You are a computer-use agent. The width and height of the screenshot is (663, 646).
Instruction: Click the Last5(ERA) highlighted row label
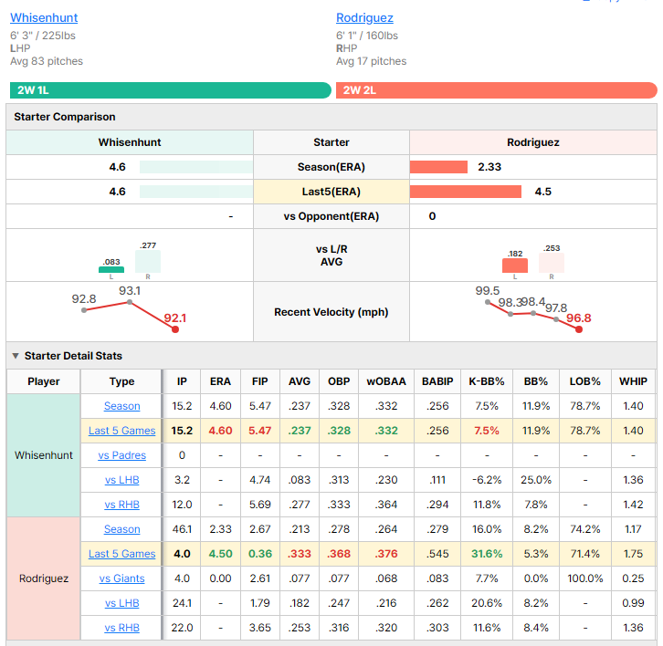click(x=331, y=192)
